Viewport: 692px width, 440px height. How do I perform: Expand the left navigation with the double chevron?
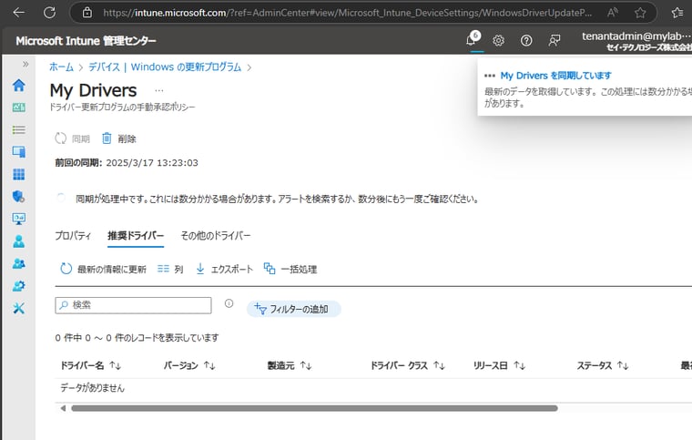pyautogui.click(x=25, y=64)
